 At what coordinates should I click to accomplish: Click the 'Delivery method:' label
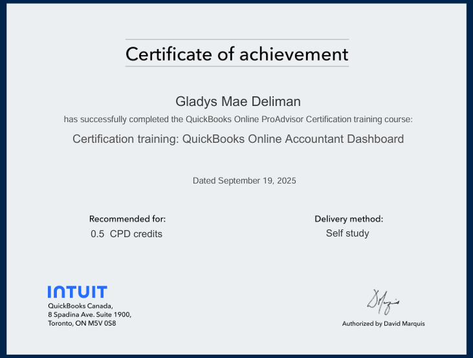point(349,219)
